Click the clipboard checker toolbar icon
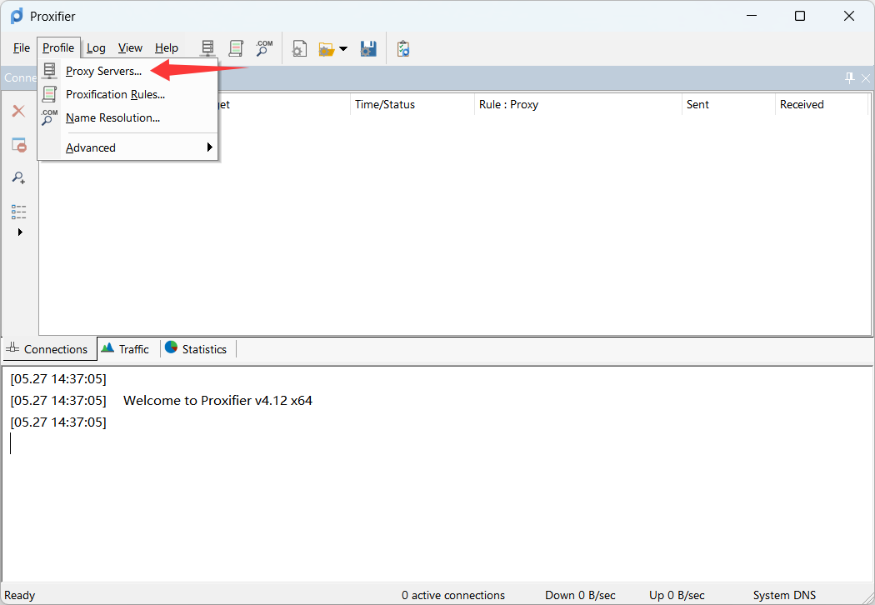This screenshot has height=605, width=875. coord(403,48)
